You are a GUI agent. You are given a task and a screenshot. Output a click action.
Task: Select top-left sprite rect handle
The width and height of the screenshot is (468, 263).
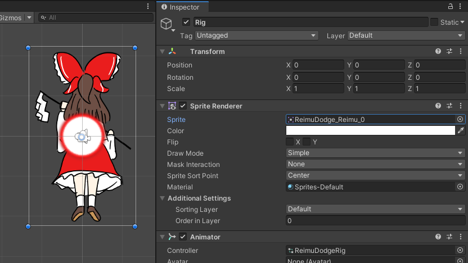click(28, 48)
